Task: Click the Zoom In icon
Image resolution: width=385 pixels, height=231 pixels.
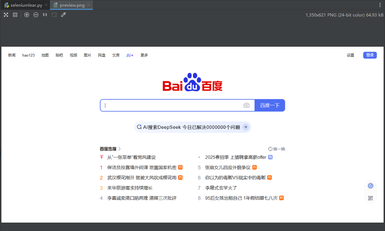Action: tap(27, 15)
